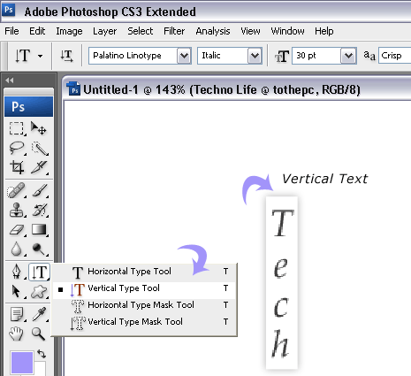Click the Photoshop application icon in title bar

pyautogui.click(x=9, y=10)
